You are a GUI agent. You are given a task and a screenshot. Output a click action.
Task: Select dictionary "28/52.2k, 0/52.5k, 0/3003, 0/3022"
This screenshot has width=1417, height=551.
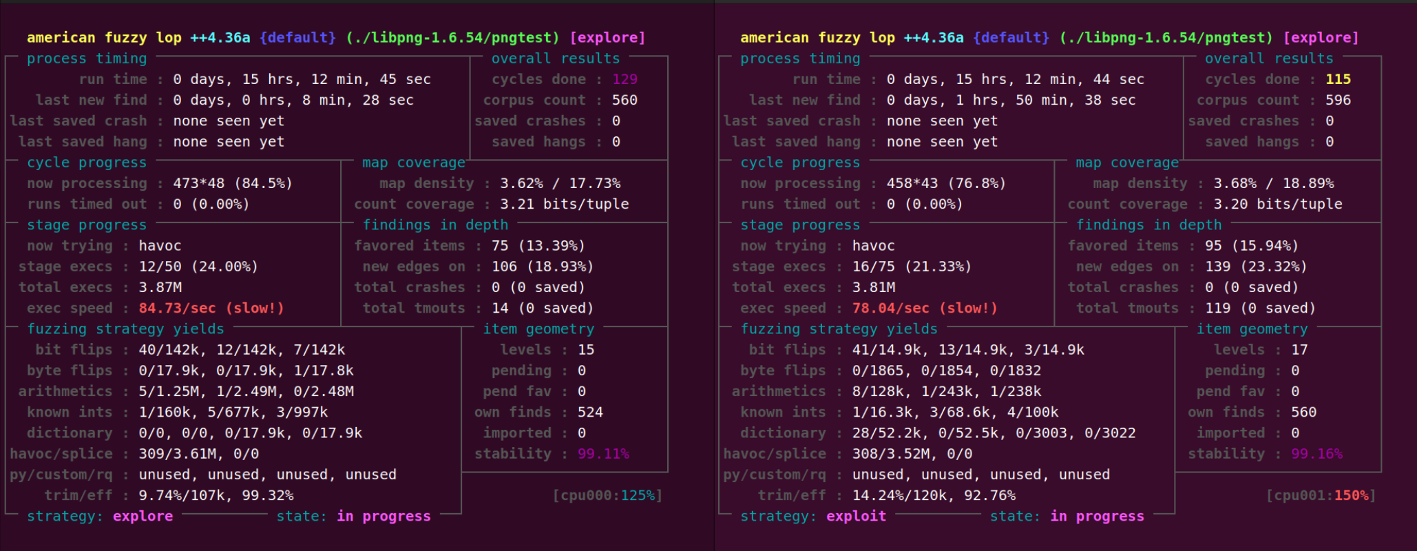click(x=994, y=433)
